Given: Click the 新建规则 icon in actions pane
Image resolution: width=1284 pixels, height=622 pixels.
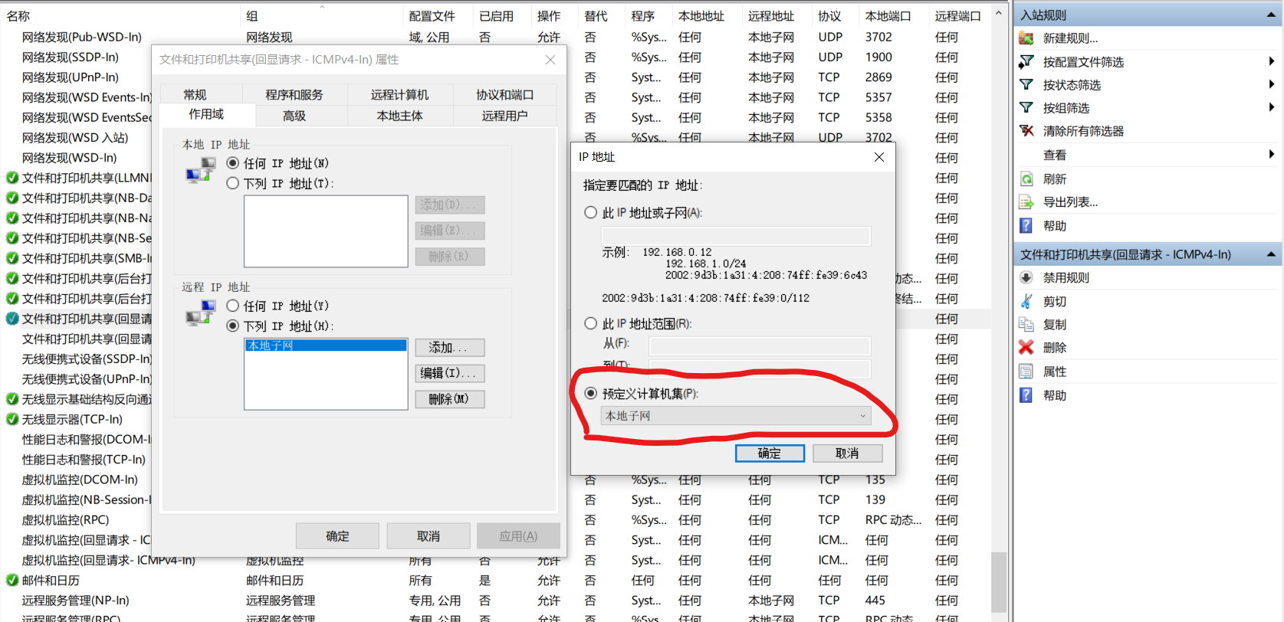Looking at the screenshot, I should [x=1026, y=38].
